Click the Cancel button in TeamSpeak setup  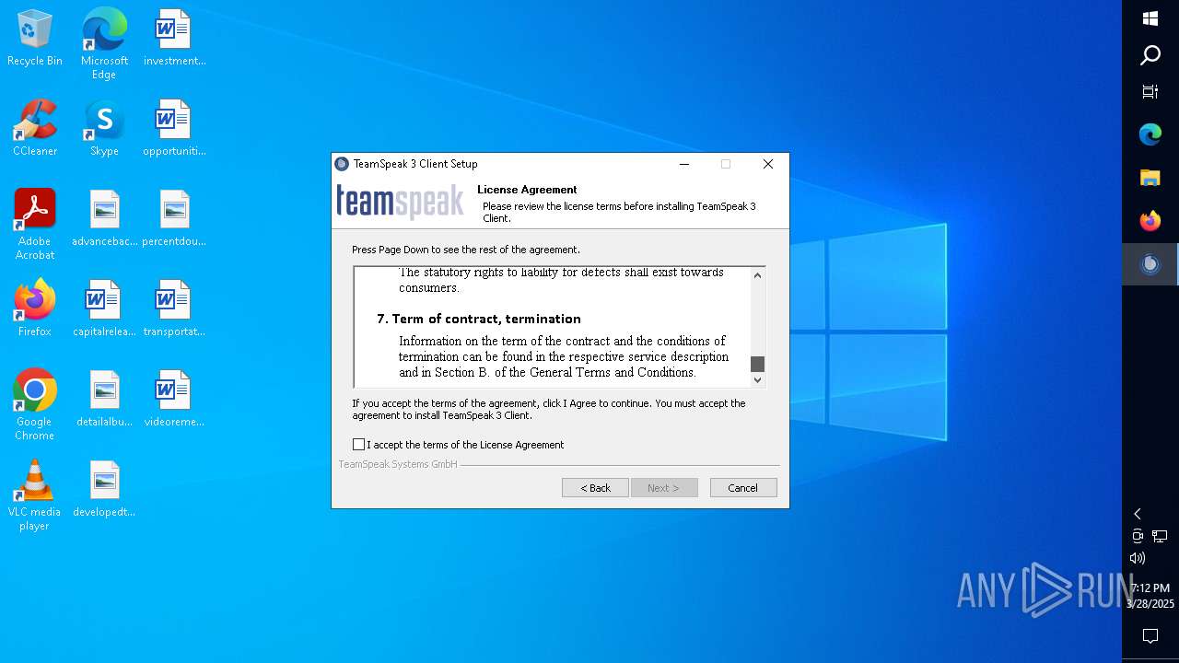pos(743,488)
